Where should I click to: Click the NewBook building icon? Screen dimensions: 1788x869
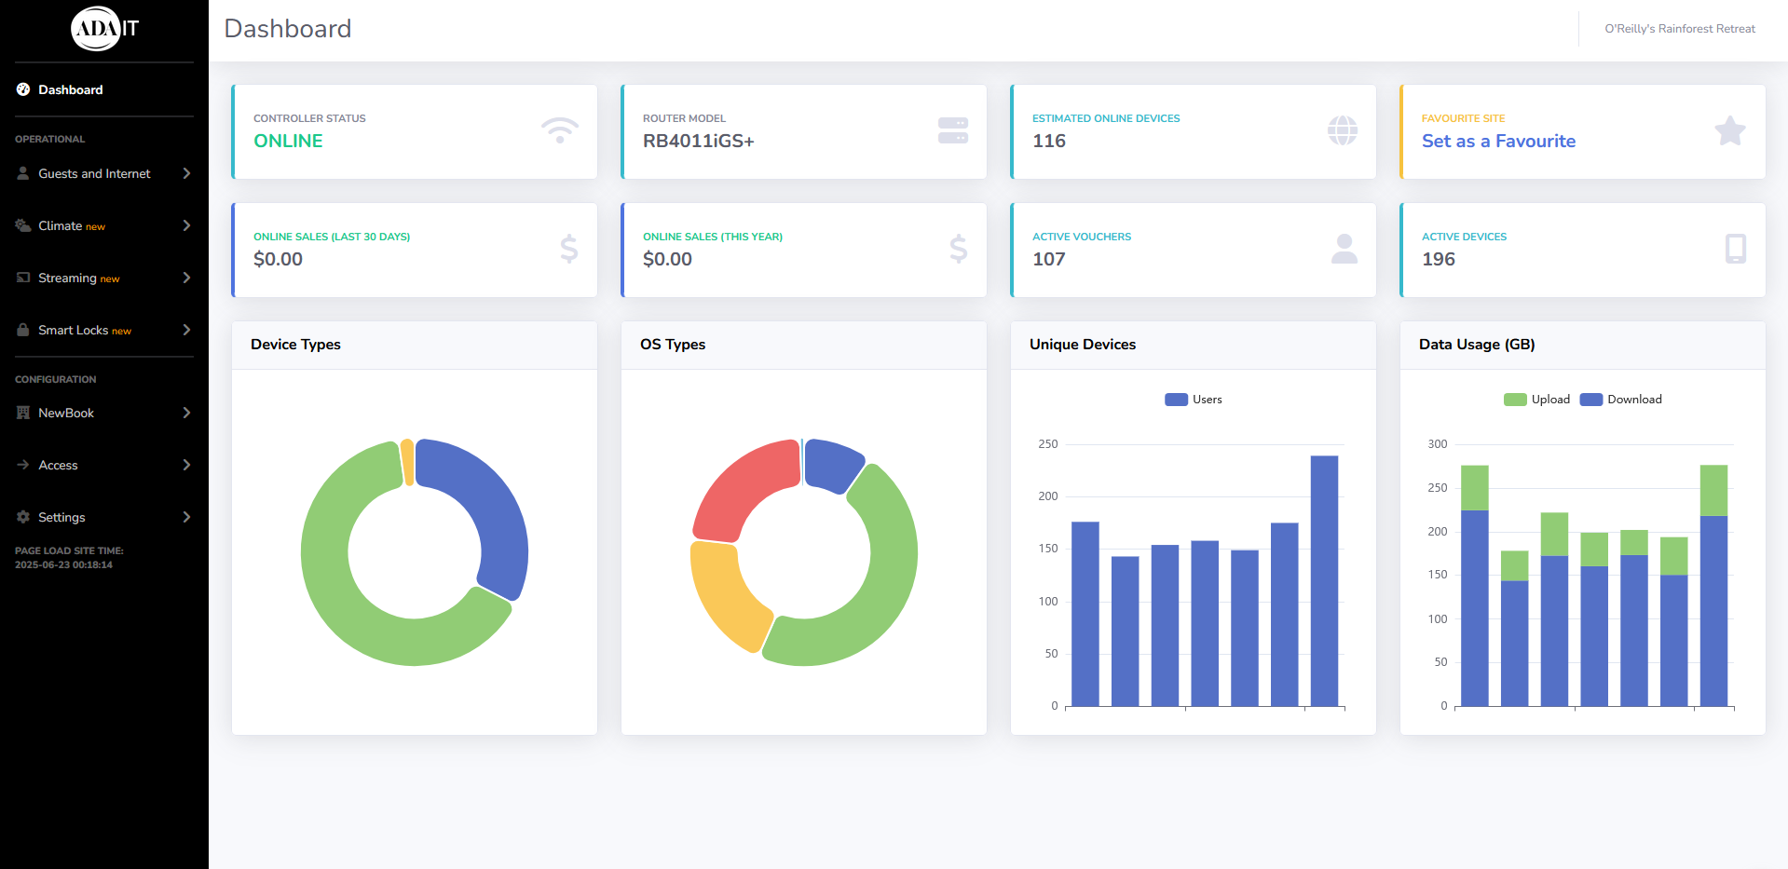[x=23, y=413]
